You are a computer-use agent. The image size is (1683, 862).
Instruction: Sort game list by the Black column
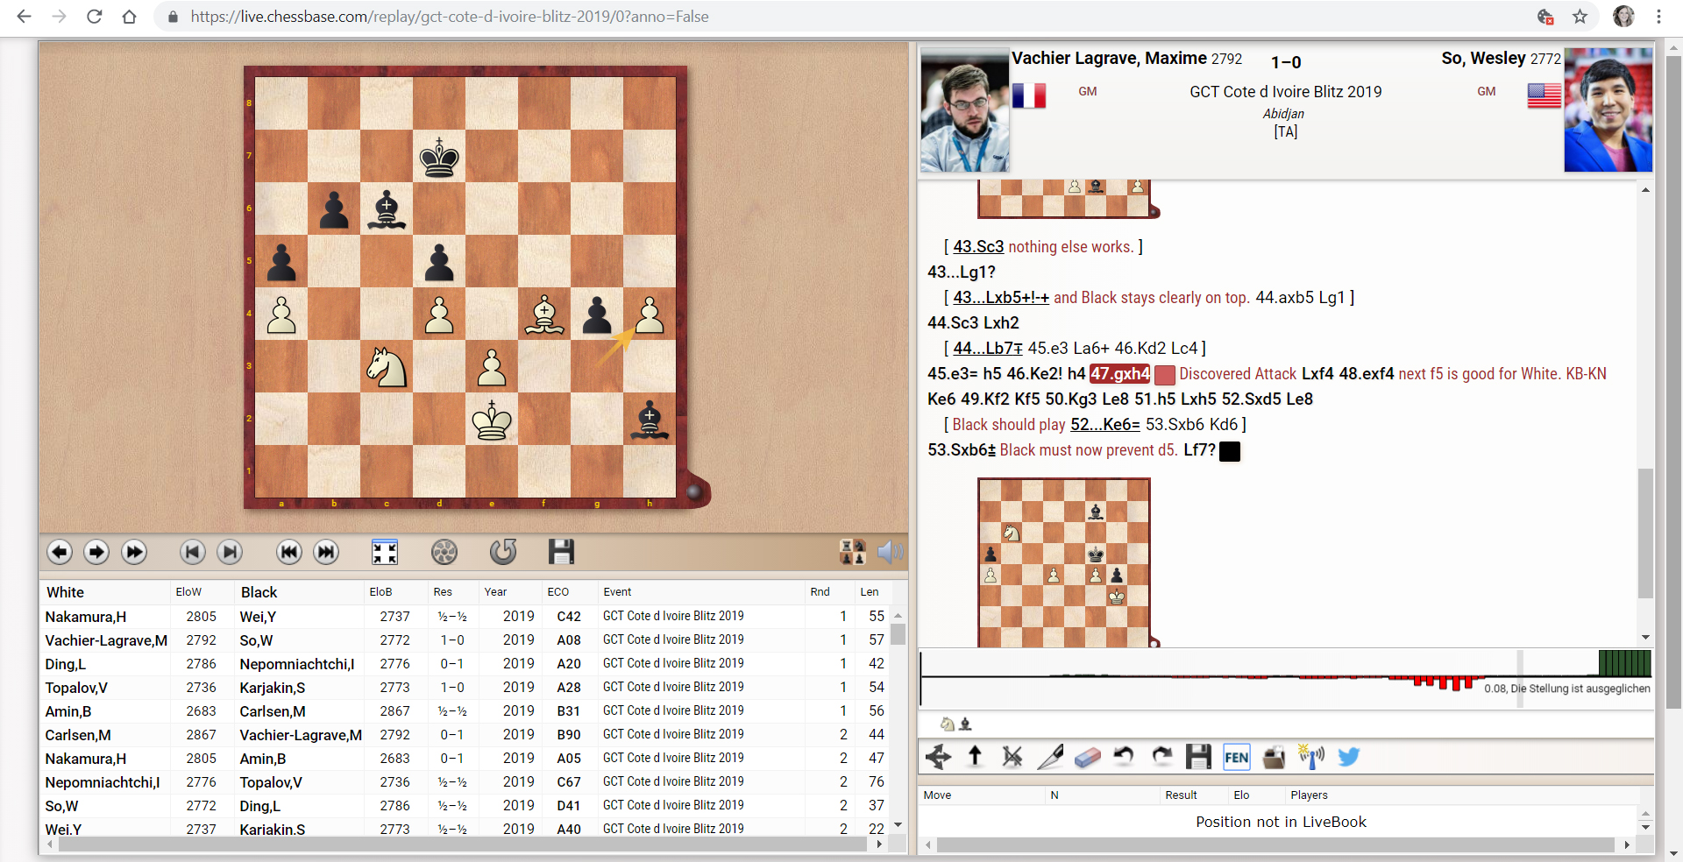pos(259,592)
